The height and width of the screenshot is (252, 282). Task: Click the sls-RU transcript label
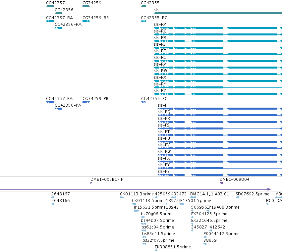[x=160, y=58]
